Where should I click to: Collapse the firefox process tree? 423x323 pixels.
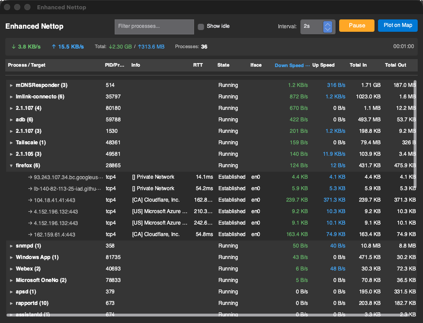[x=11, y=165]
